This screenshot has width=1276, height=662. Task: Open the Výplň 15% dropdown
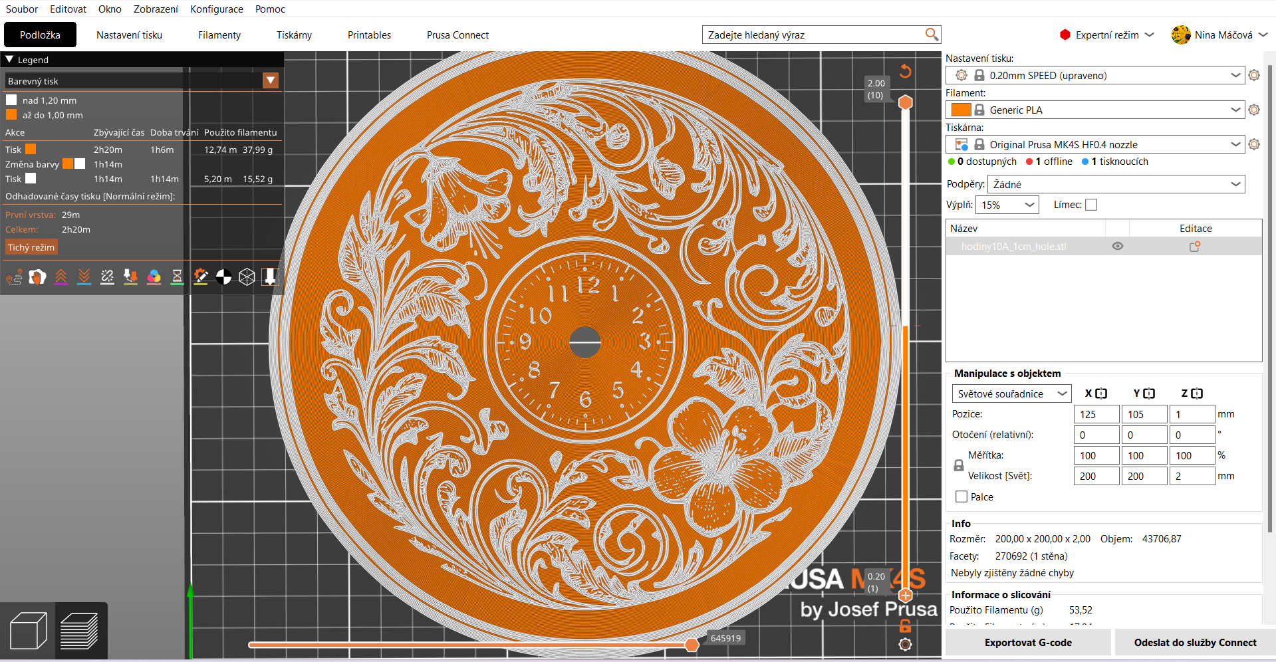coord(1007,205)
